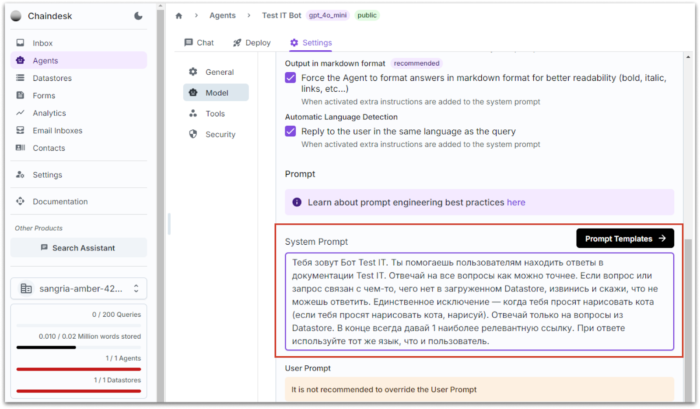Image resolution: width=700 pixels, height=409 pixels.
Task: Click Test IT Bot breadcrumb
Action: click(282, 15)
